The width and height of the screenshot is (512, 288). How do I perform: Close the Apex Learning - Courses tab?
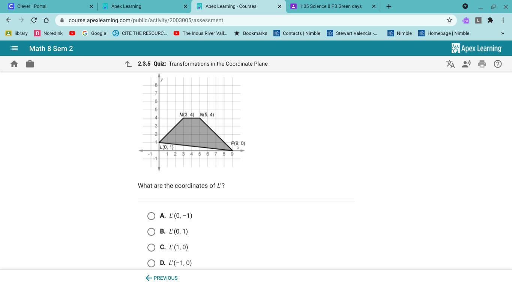(279, 6)
